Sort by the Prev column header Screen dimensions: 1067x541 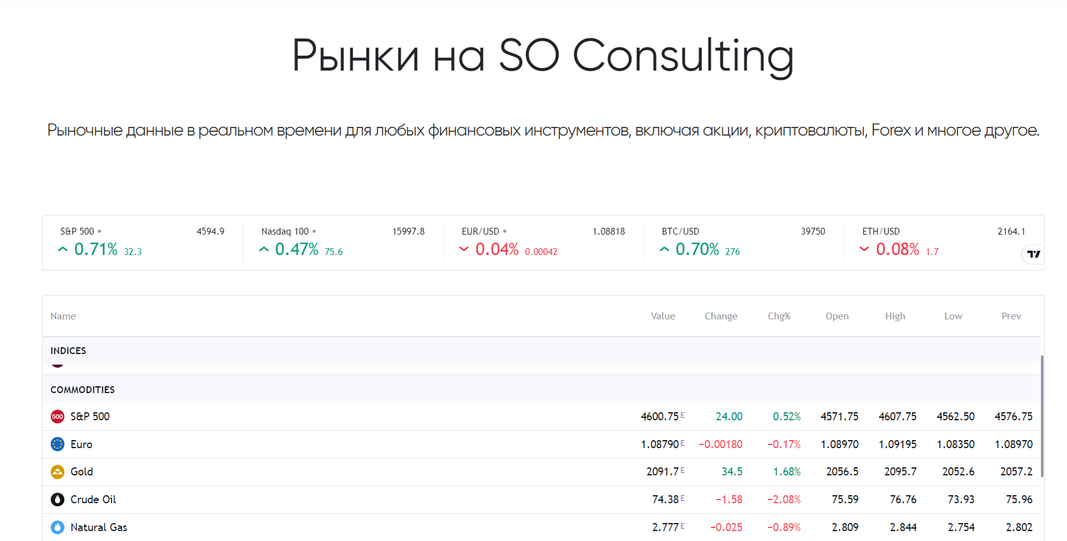(x=1011, y=316)
